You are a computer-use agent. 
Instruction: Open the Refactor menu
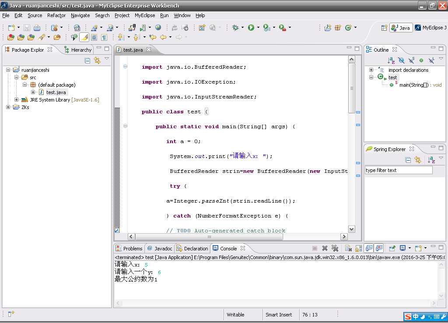[56, 15]
